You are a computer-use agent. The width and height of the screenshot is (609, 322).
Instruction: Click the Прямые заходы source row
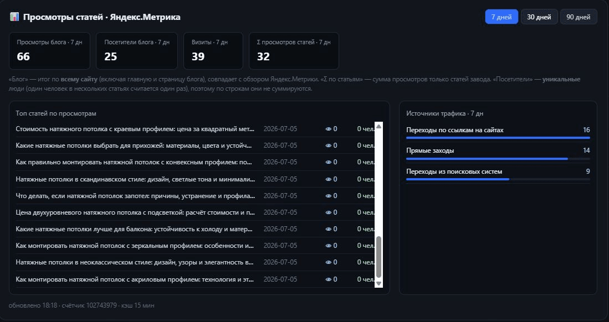(498, 153)
